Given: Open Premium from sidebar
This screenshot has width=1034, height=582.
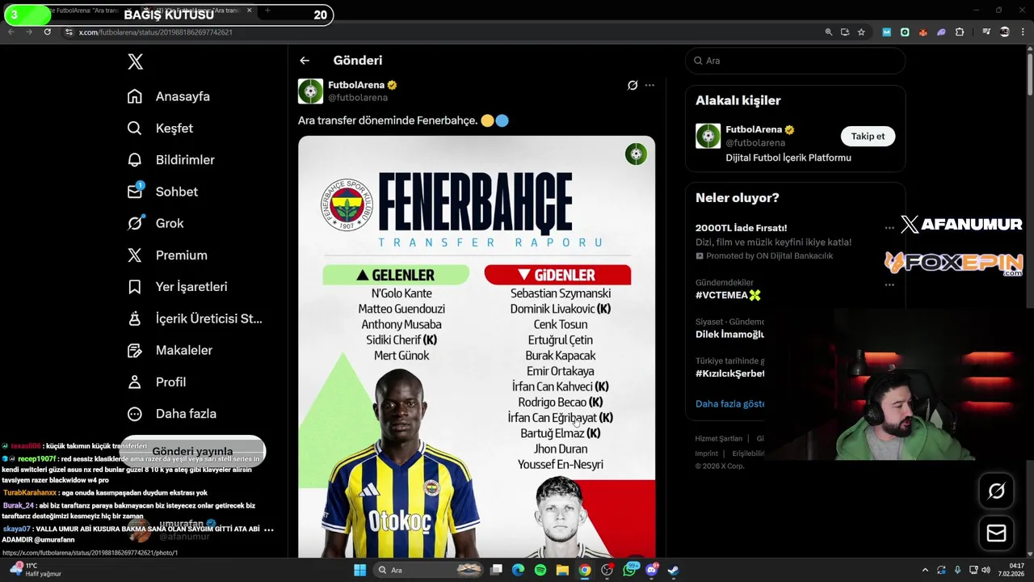Looking at the screenshot, I should click(x=167, y=255).
